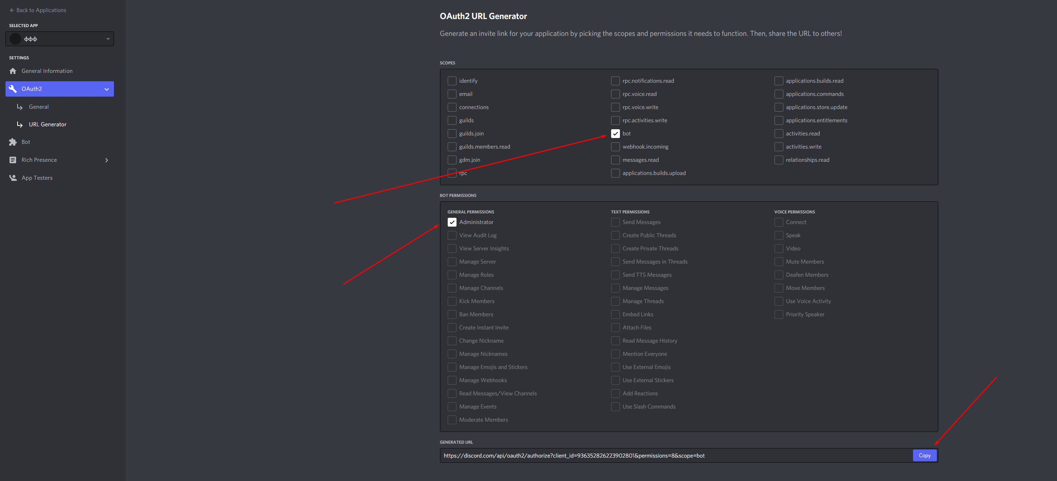Click the Rich Presence document icon

click(x=13, y=160)
